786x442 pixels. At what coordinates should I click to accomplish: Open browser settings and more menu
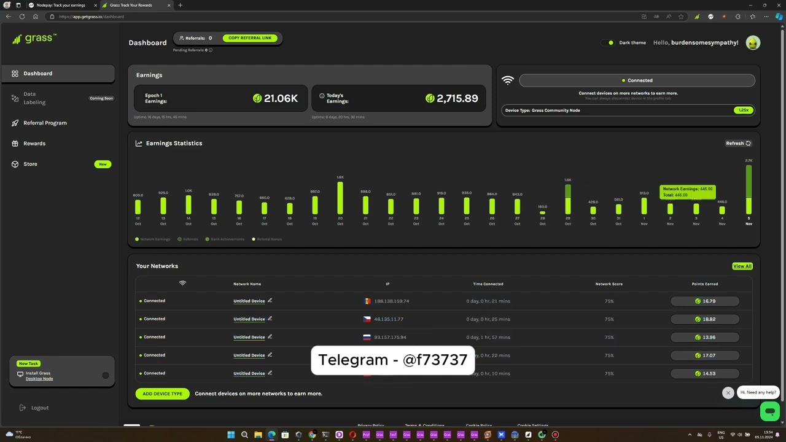pyautogui.click(x=766, y=17)
